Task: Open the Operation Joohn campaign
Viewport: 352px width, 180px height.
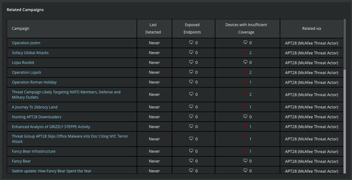Action: pos(26,43)
